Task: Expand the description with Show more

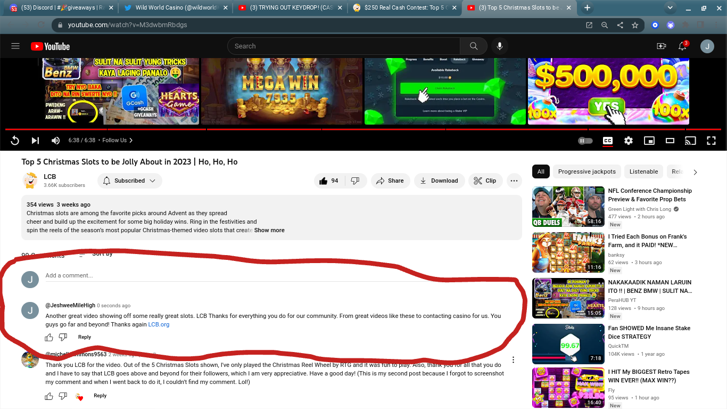Action: tap(269, 231)
